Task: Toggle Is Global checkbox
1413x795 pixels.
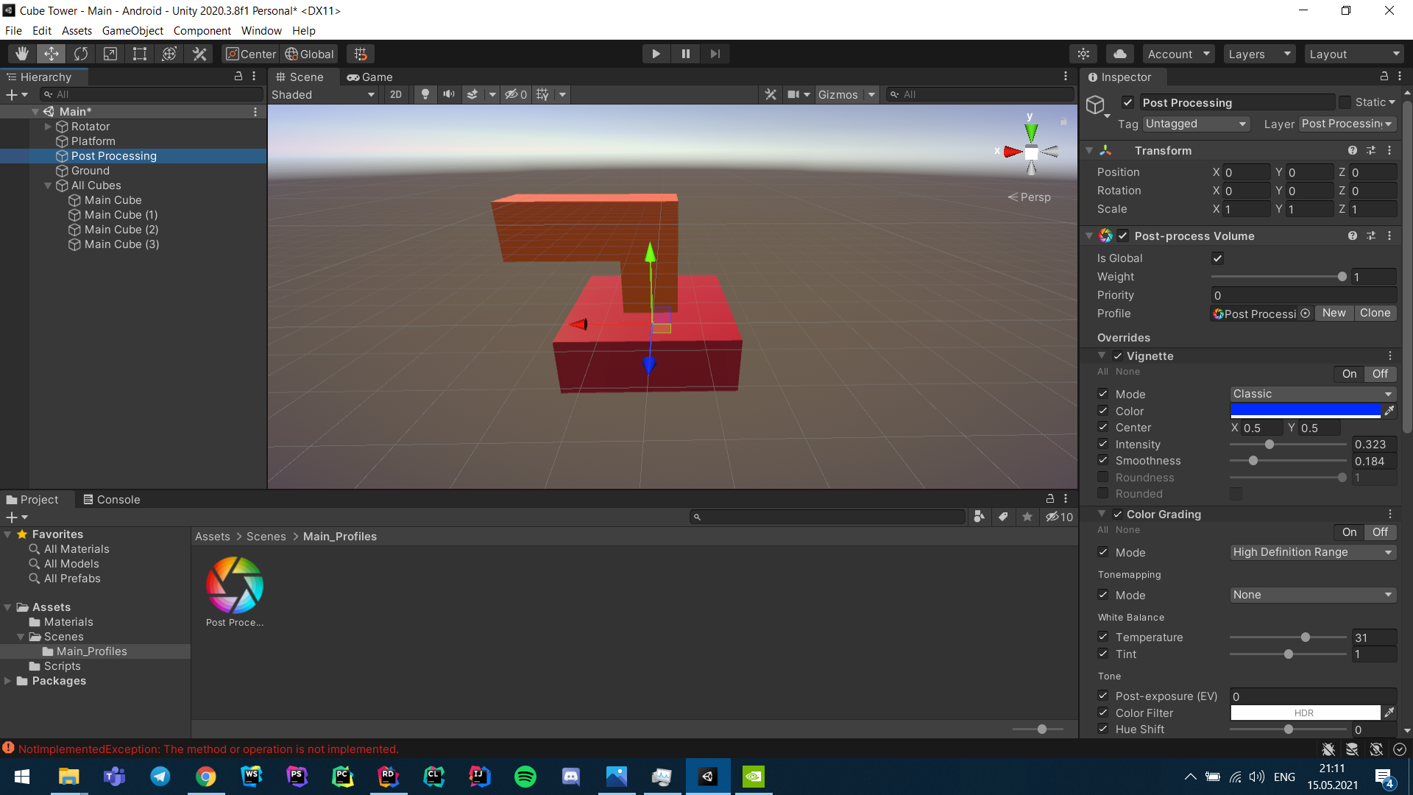Action: coord(1217,258)
